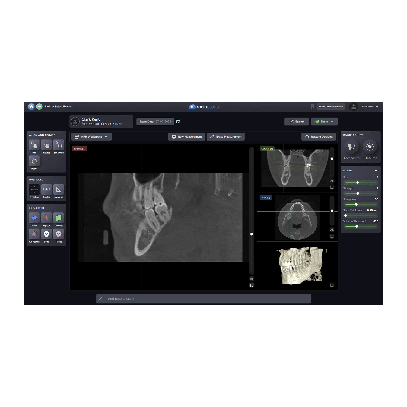The height and width of the screenshot is (407, 407).
Task: Maximize the Sagittal view to fullscreen
Action: click(252, 285)
